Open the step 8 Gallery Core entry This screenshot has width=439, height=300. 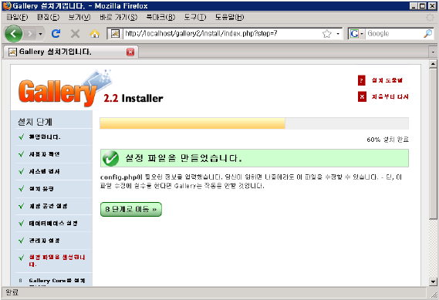pos(57,281)
